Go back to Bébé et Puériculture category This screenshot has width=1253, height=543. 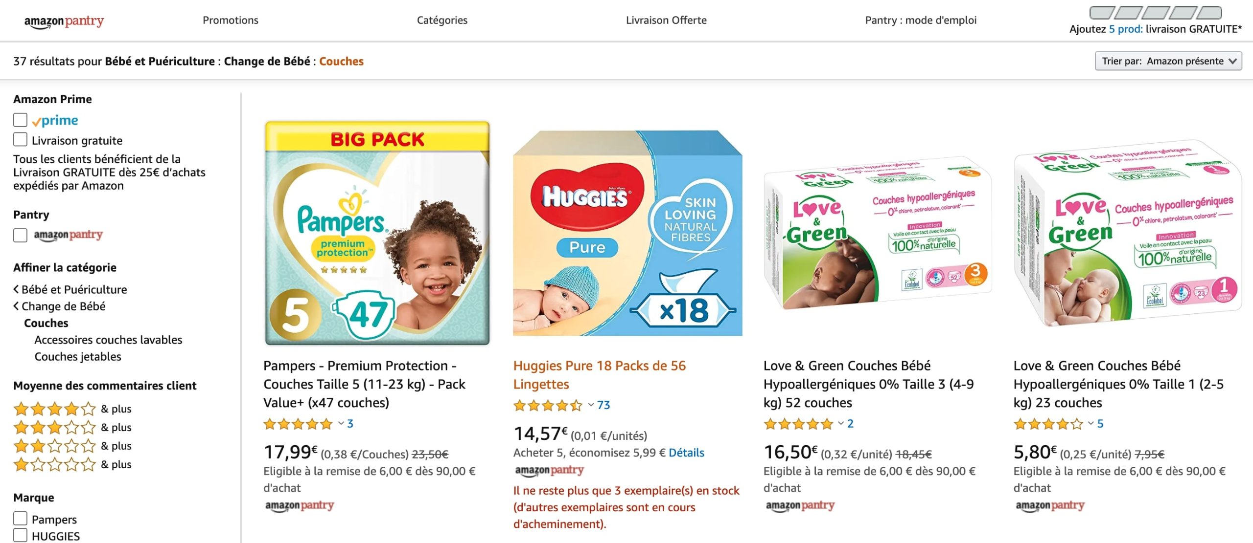[x=73, y=289]
